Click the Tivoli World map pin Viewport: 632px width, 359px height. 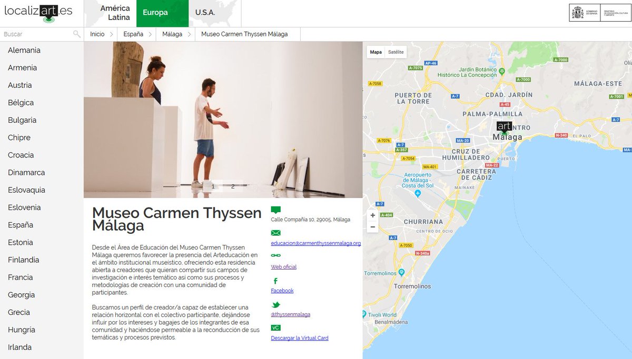(x=364, y=314)
